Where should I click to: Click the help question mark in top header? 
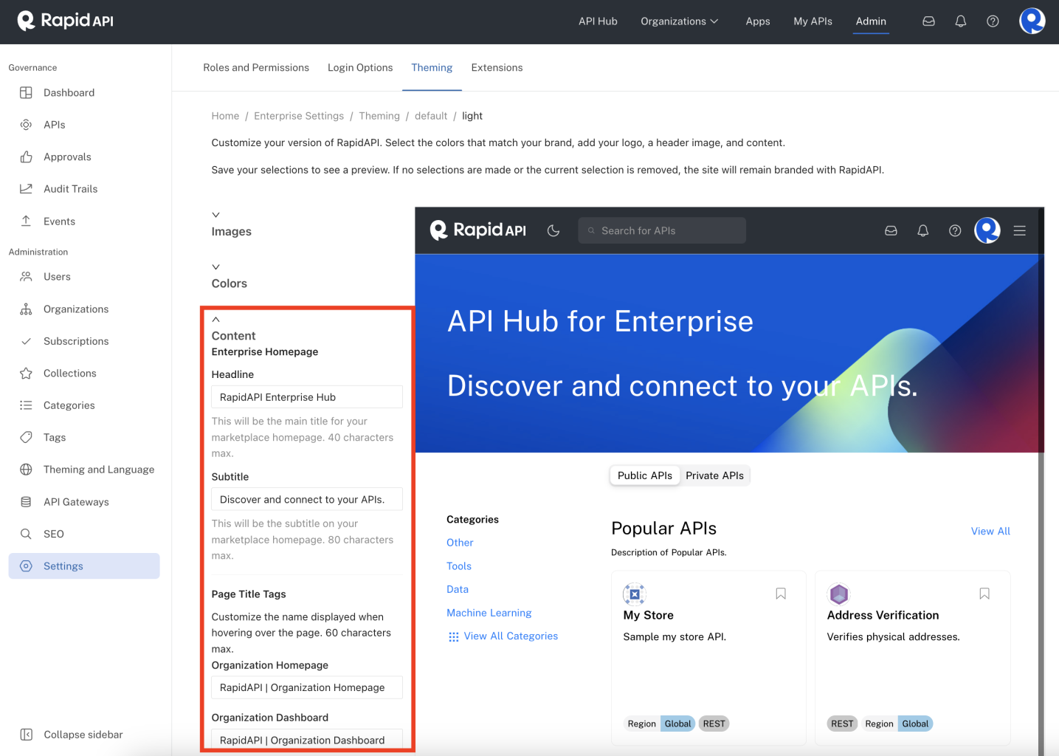tap(993, 21)
